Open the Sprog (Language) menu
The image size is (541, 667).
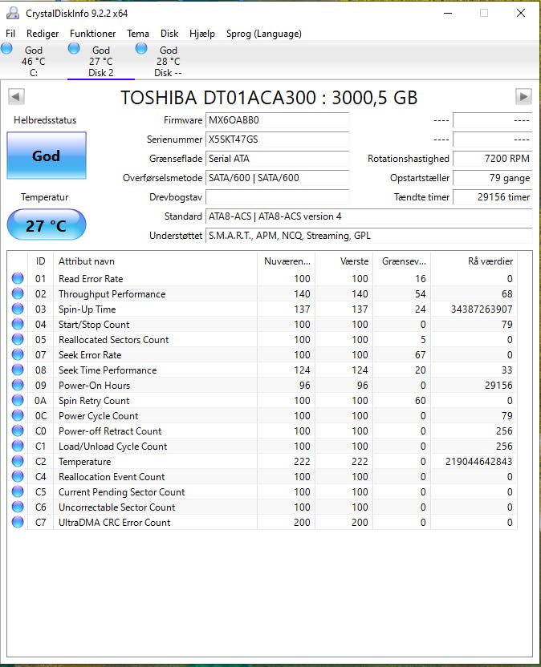pos(263,34)
